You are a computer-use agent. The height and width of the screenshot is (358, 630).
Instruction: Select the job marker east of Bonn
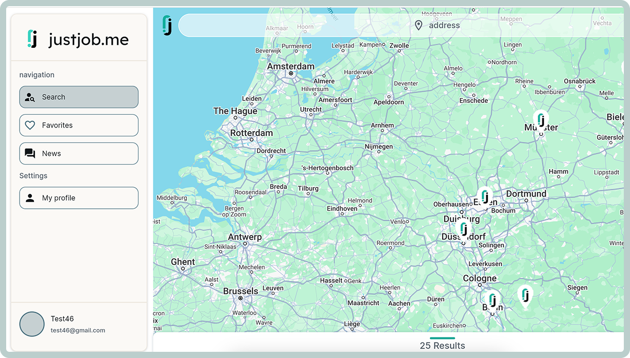click(525, 296)
